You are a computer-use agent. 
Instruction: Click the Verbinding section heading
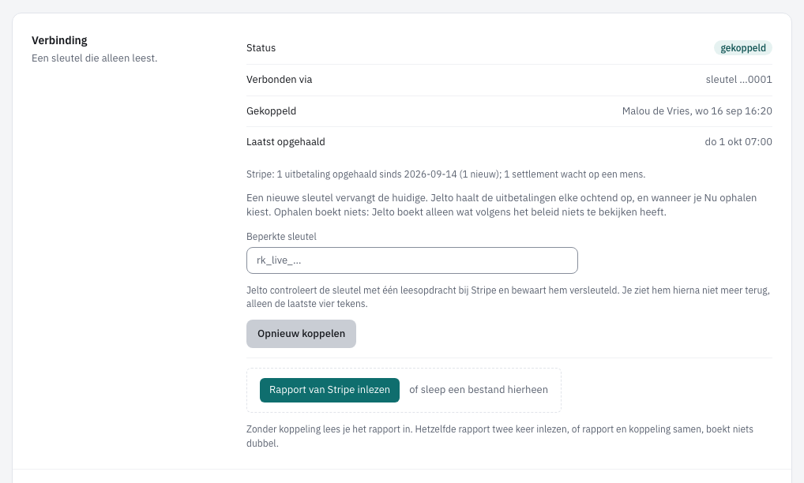59,40
